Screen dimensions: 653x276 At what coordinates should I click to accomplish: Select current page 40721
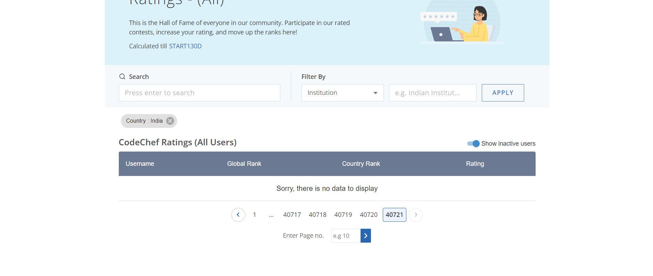click(395, 215)
